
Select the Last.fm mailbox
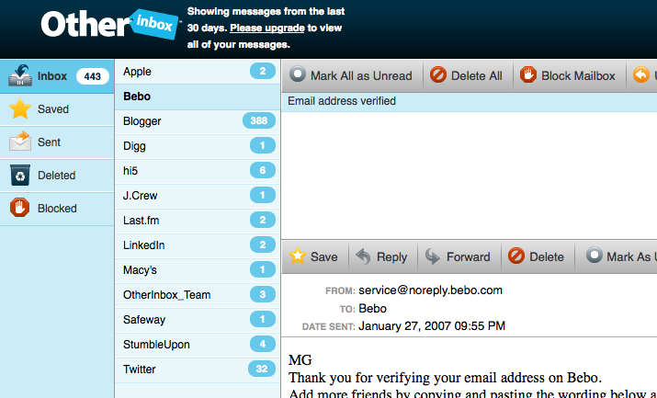tap(198, 221)
